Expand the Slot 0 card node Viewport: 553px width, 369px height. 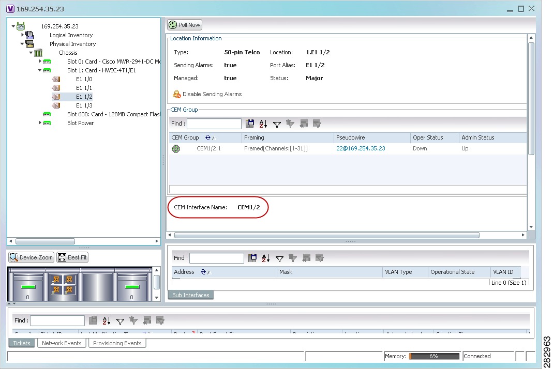40,62
